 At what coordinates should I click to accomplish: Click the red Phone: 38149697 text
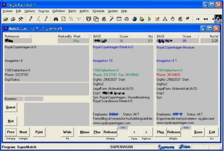click(168, 75)
